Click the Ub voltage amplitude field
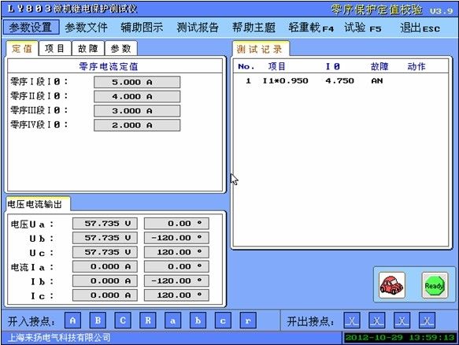This screenshot has height=345, width=459. coord(105,238)
